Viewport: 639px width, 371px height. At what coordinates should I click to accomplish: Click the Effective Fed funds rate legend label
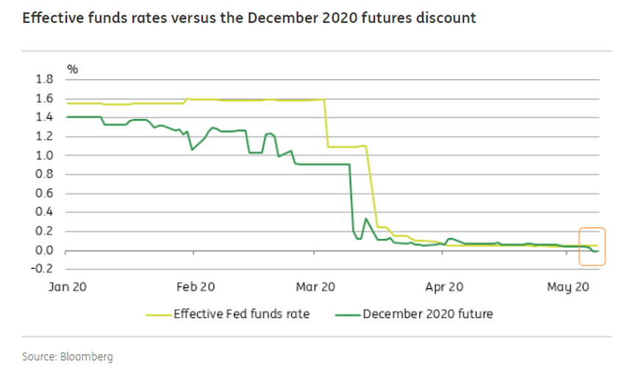241,314
